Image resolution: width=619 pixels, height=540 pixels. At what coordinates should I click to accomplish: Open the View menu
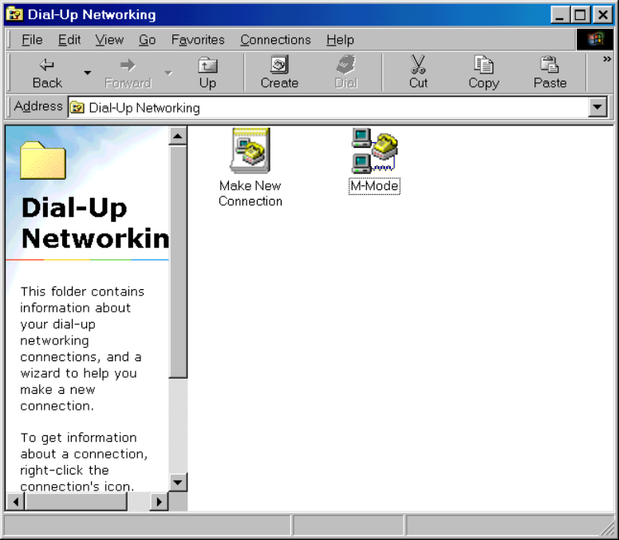[109, 40]
